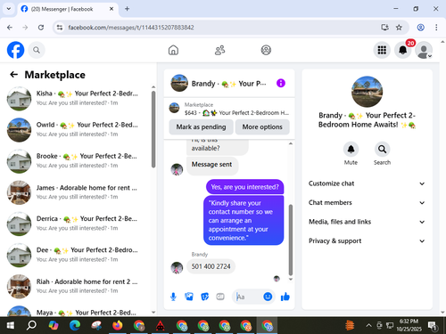This screenshot has height=334, width=446.
Task: Open Chrome three-dot menu
Action: 436,28
